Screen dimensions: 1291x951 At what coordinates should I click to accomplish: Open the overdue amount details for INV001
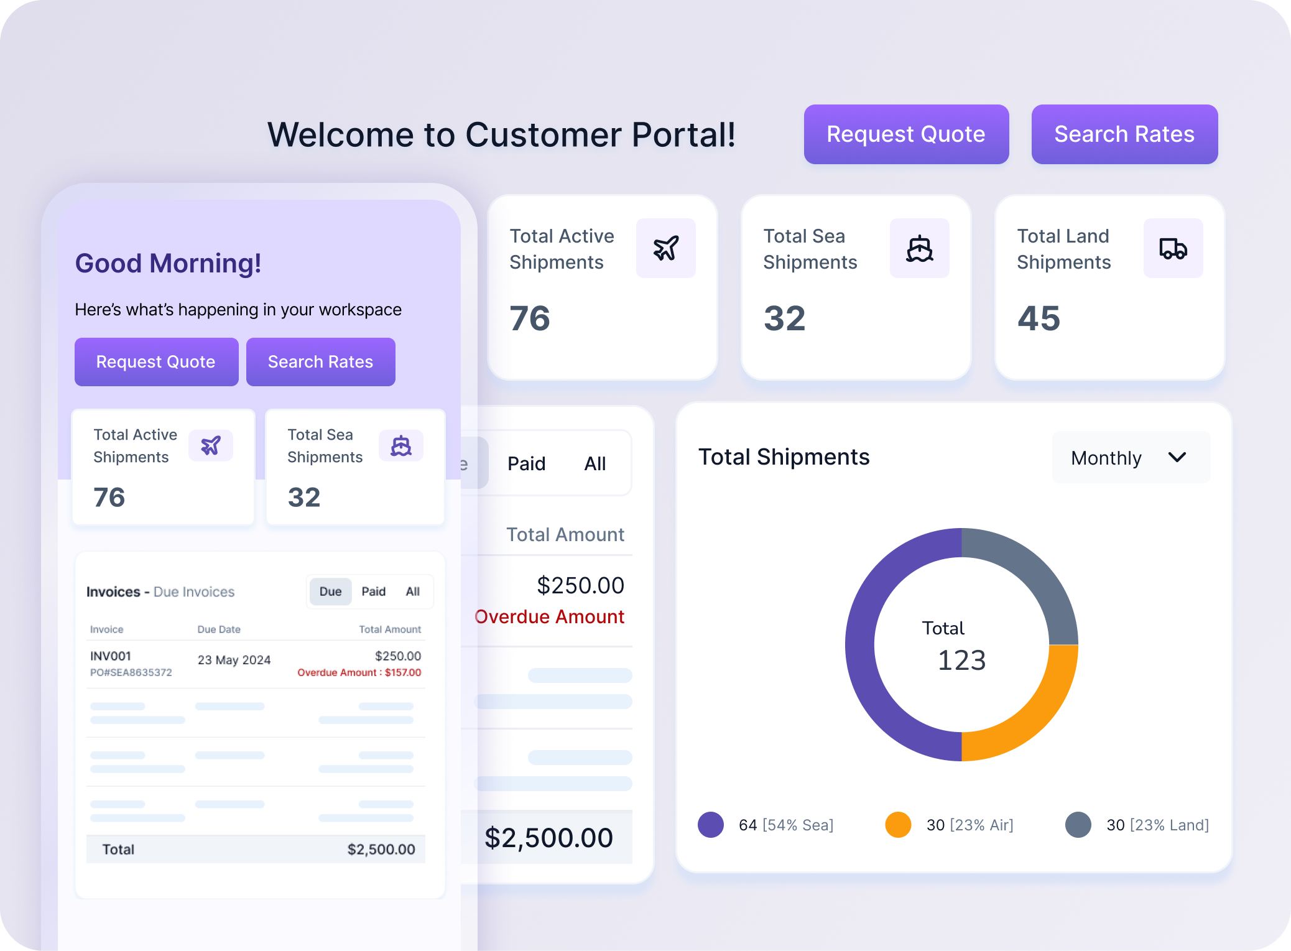(x=358, y=672)
